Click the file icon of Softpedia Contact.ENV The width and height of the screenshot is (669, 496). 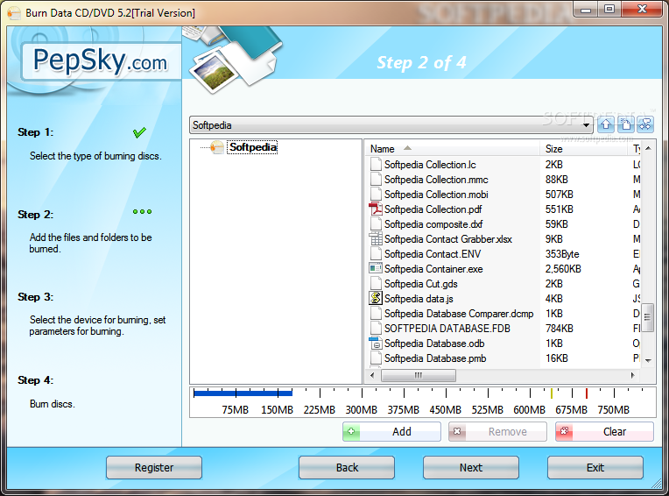(x=376, y=254)
